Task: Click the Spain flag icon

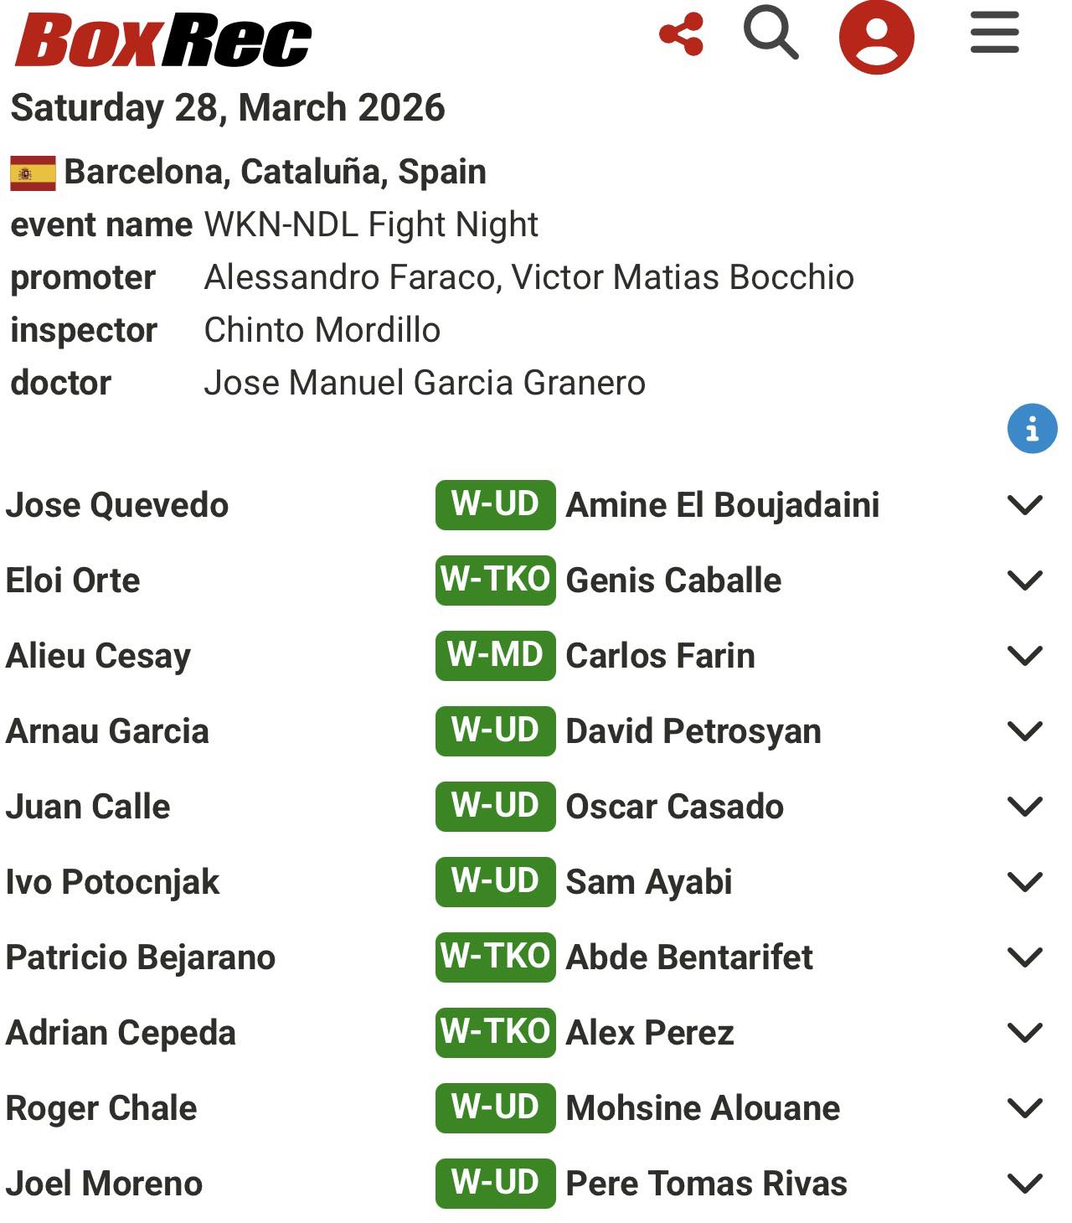Action: pyautogui.click(x=33, y=173)
